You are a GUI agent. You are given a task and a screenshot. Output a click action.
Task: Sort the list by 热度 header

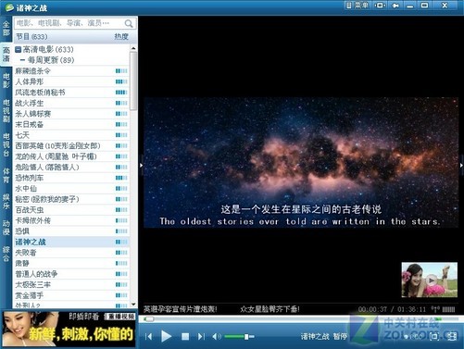(121, 37)
